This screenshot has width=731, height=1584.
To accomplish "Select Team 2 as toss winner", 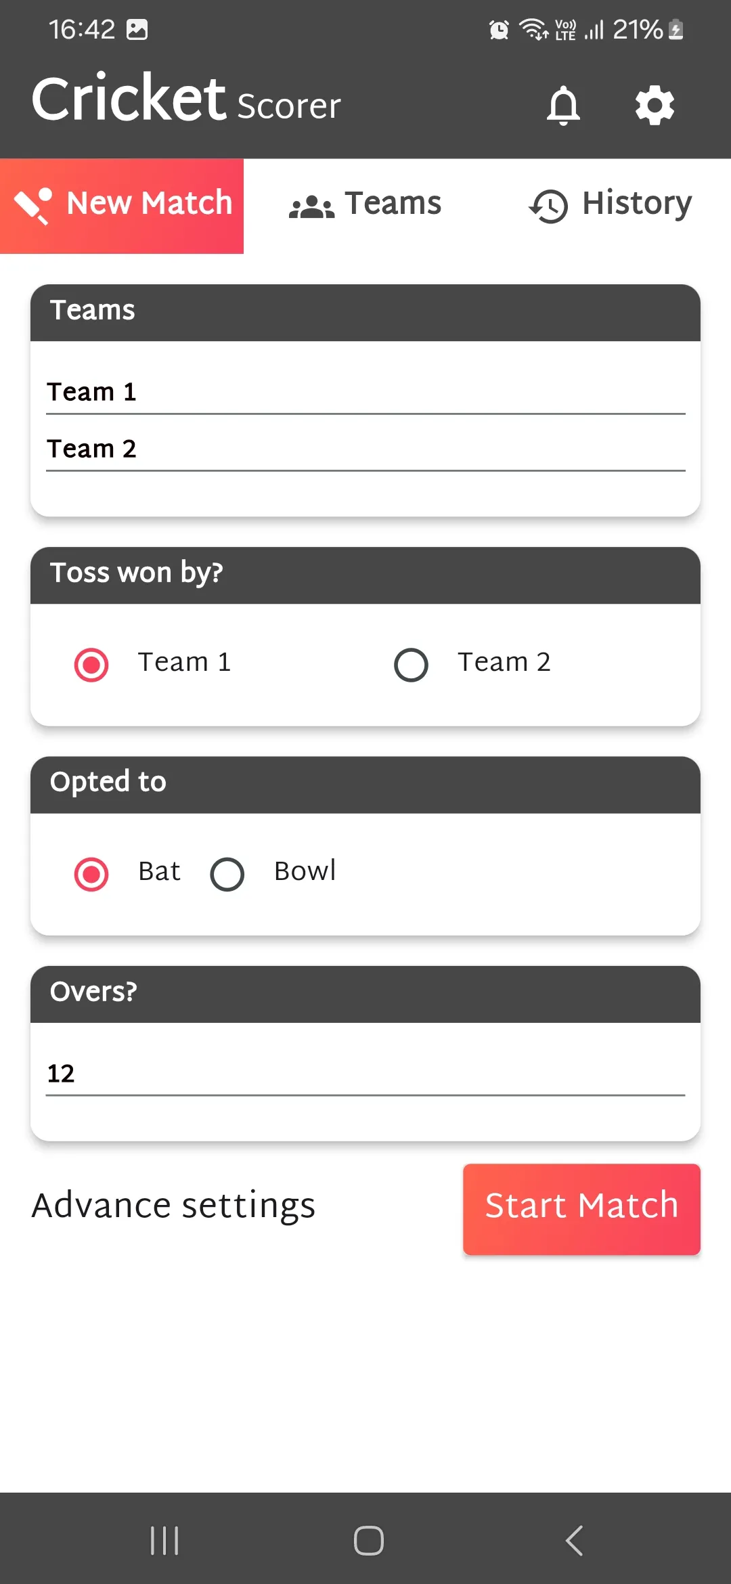I will pyautogui.click(x=410, y=664).
